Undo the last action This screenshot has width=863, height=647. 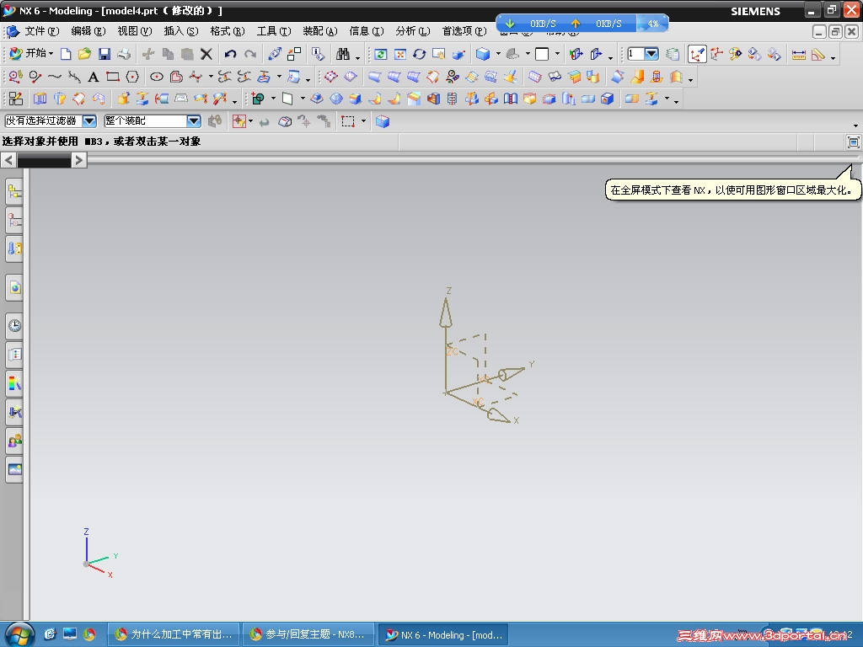point(231,54)
